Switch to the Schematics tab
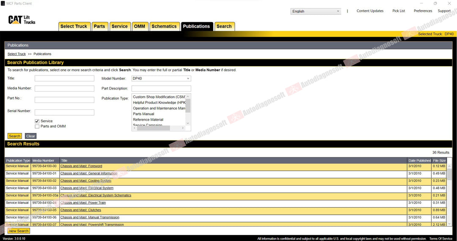This screenshot has width=457, height=241. [x=164, y=26]
